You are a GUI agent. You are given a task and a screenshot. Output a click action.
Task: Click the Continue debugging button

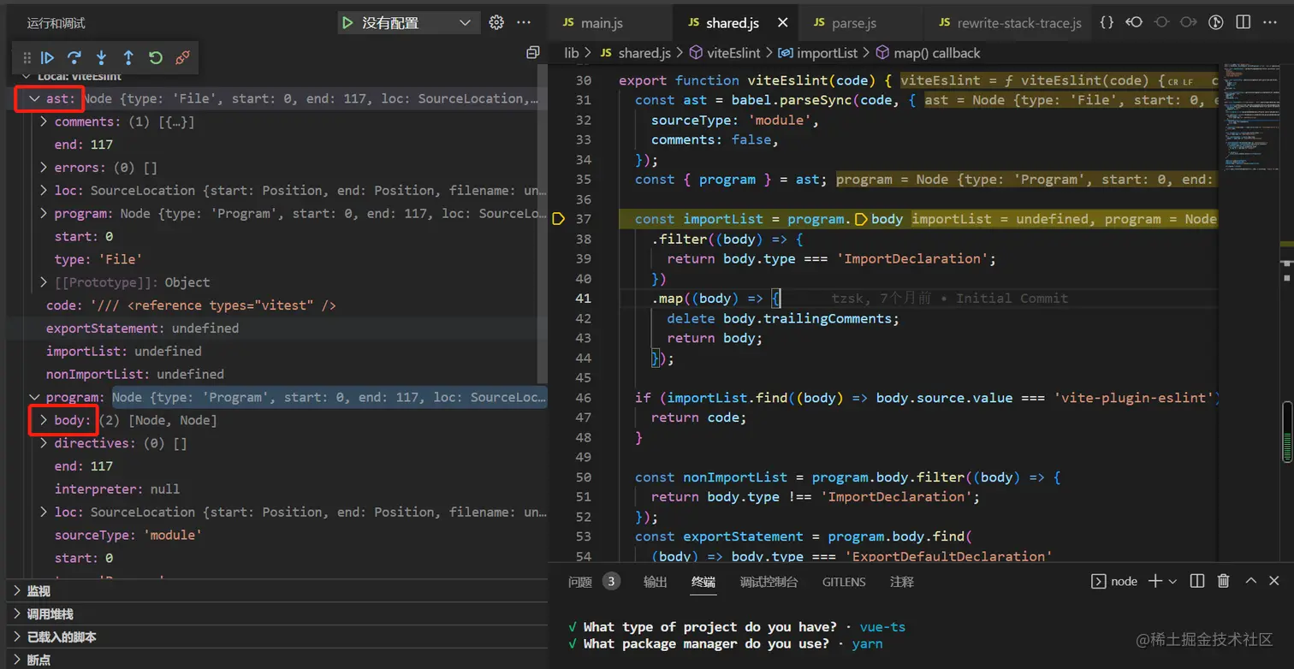coord(48,58)
